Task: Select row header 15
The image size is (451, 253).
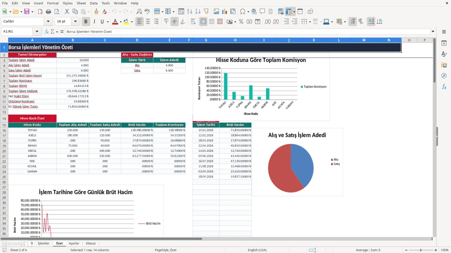Action: tap(4, 125)
